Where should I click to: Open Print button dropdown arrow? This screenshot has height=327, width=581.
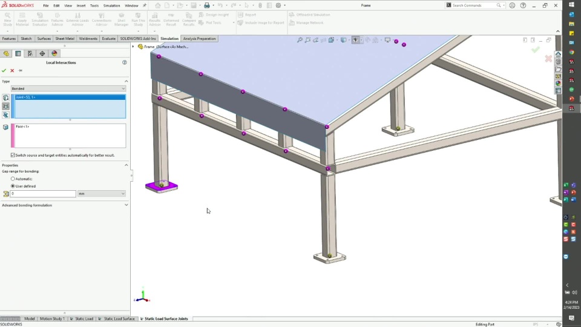[x=213, y=5]
